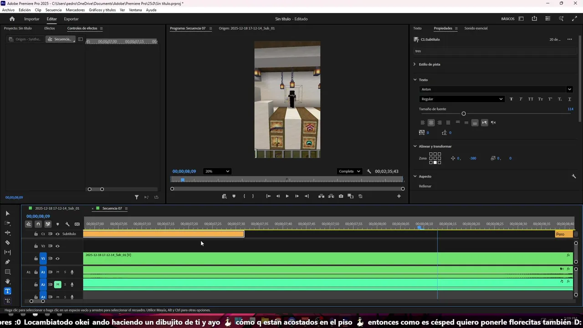Expand the Estilo de pista section
The width and height of the screenshot is (583, 328).
(414, 64)
